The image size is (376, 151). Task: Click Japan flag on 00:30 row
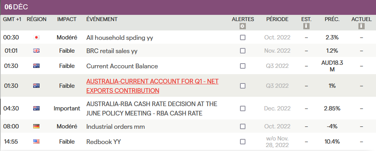pyautogui.click(x=36, y=37)
